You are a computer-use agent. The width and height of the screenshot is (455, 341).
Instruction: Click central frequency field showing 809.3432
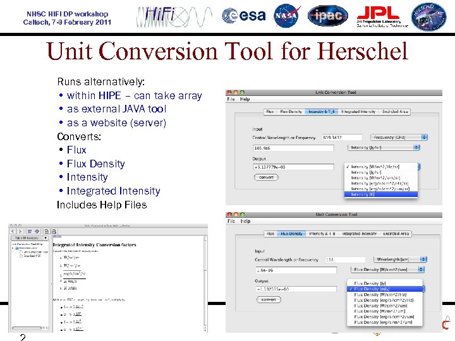(x=342, y=138)
